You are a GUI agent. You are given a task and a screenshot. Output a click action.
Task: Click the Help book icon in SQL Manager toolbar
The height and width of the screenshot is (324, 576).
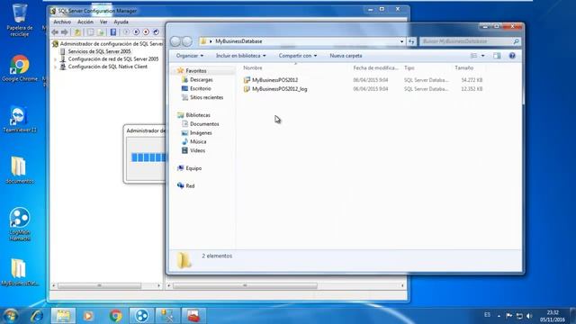click(x=113, y=32)
